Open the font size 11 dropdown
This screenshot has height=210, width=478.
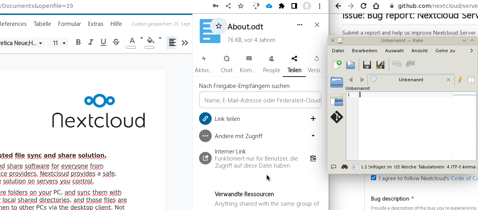pos(58,43)
